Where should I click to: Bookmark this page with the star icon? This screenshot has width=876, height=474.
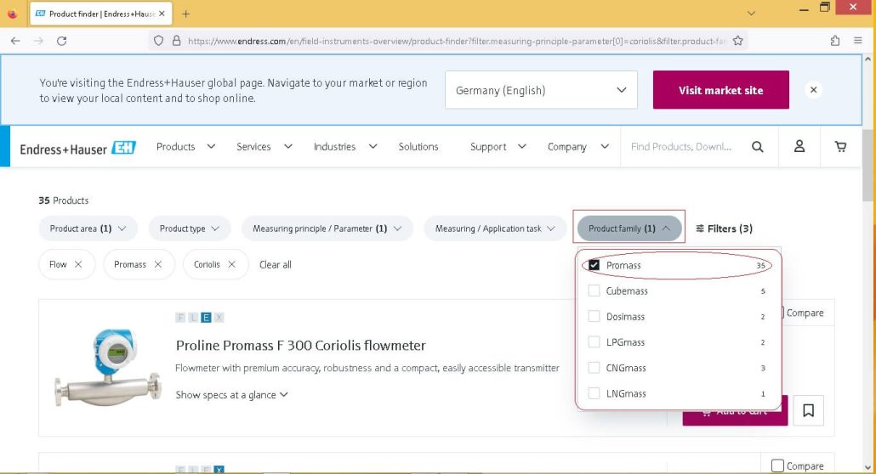pyautogui.click(x=738, y=41)
